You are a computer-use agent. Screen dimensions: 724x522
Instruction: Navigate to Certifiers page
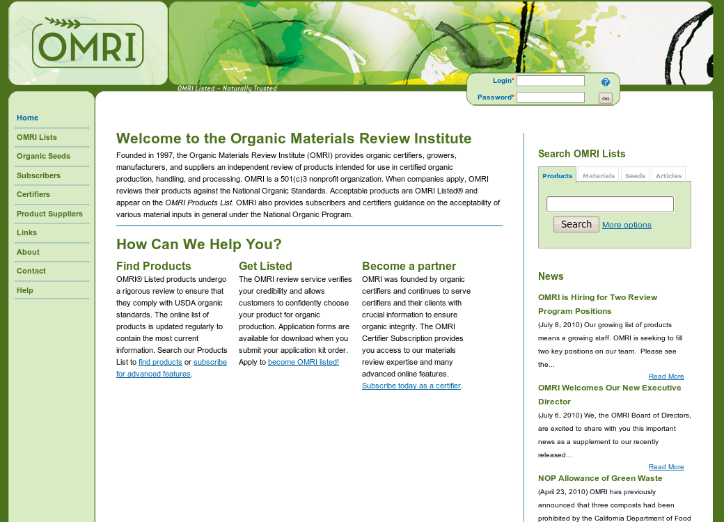(33, 194)
